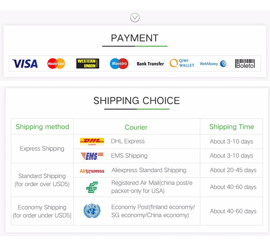Click the Bank Transfer badge
Viewport: 270px width, 241px height.
tap(150, 64)
